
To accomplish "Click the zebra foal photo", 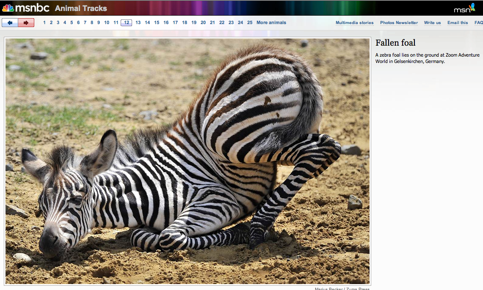I will click(188, 161).
